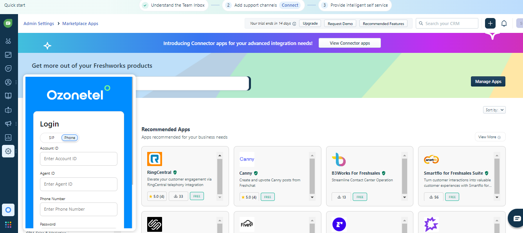This screenshot has height=233, width=523.
Task: Click the Enter Account ID field
Action: click(x=79, y=159)
